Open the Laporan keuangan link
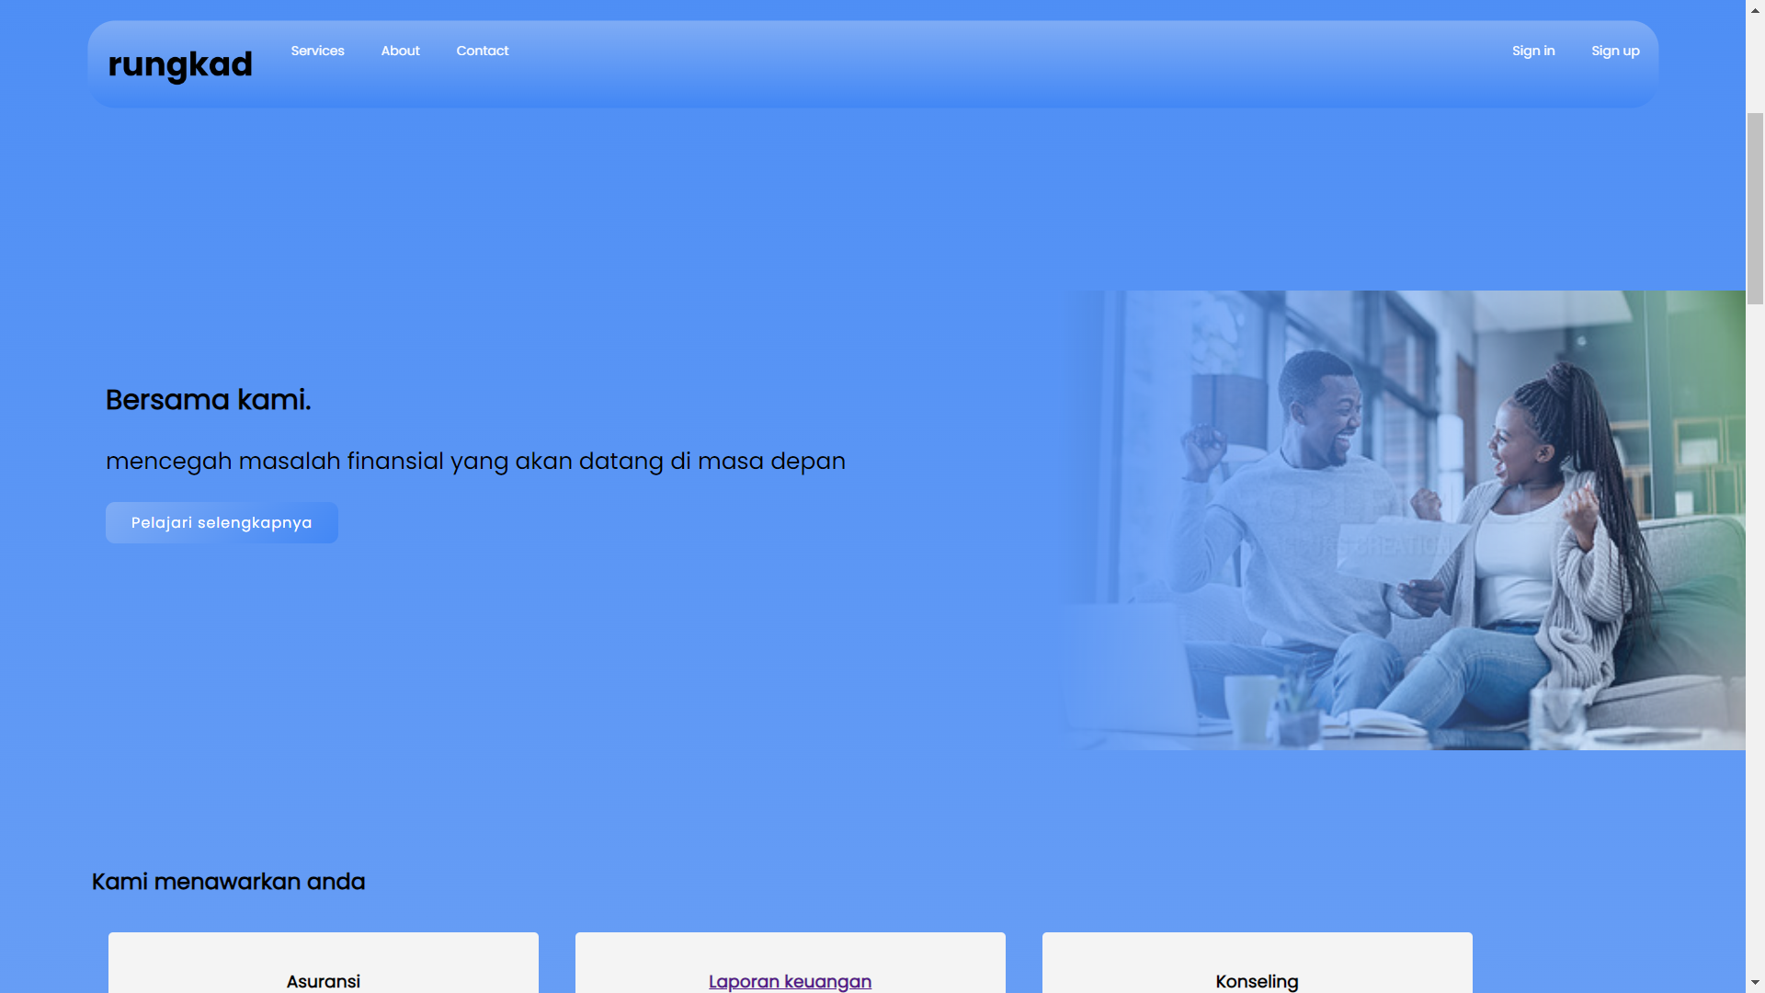Viewport: 1765px width, 993px height. (x=790, y=981)
